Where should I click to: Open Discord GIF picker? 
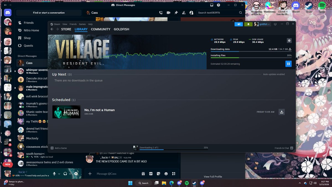pyautogui.click(x=151, y=174)
